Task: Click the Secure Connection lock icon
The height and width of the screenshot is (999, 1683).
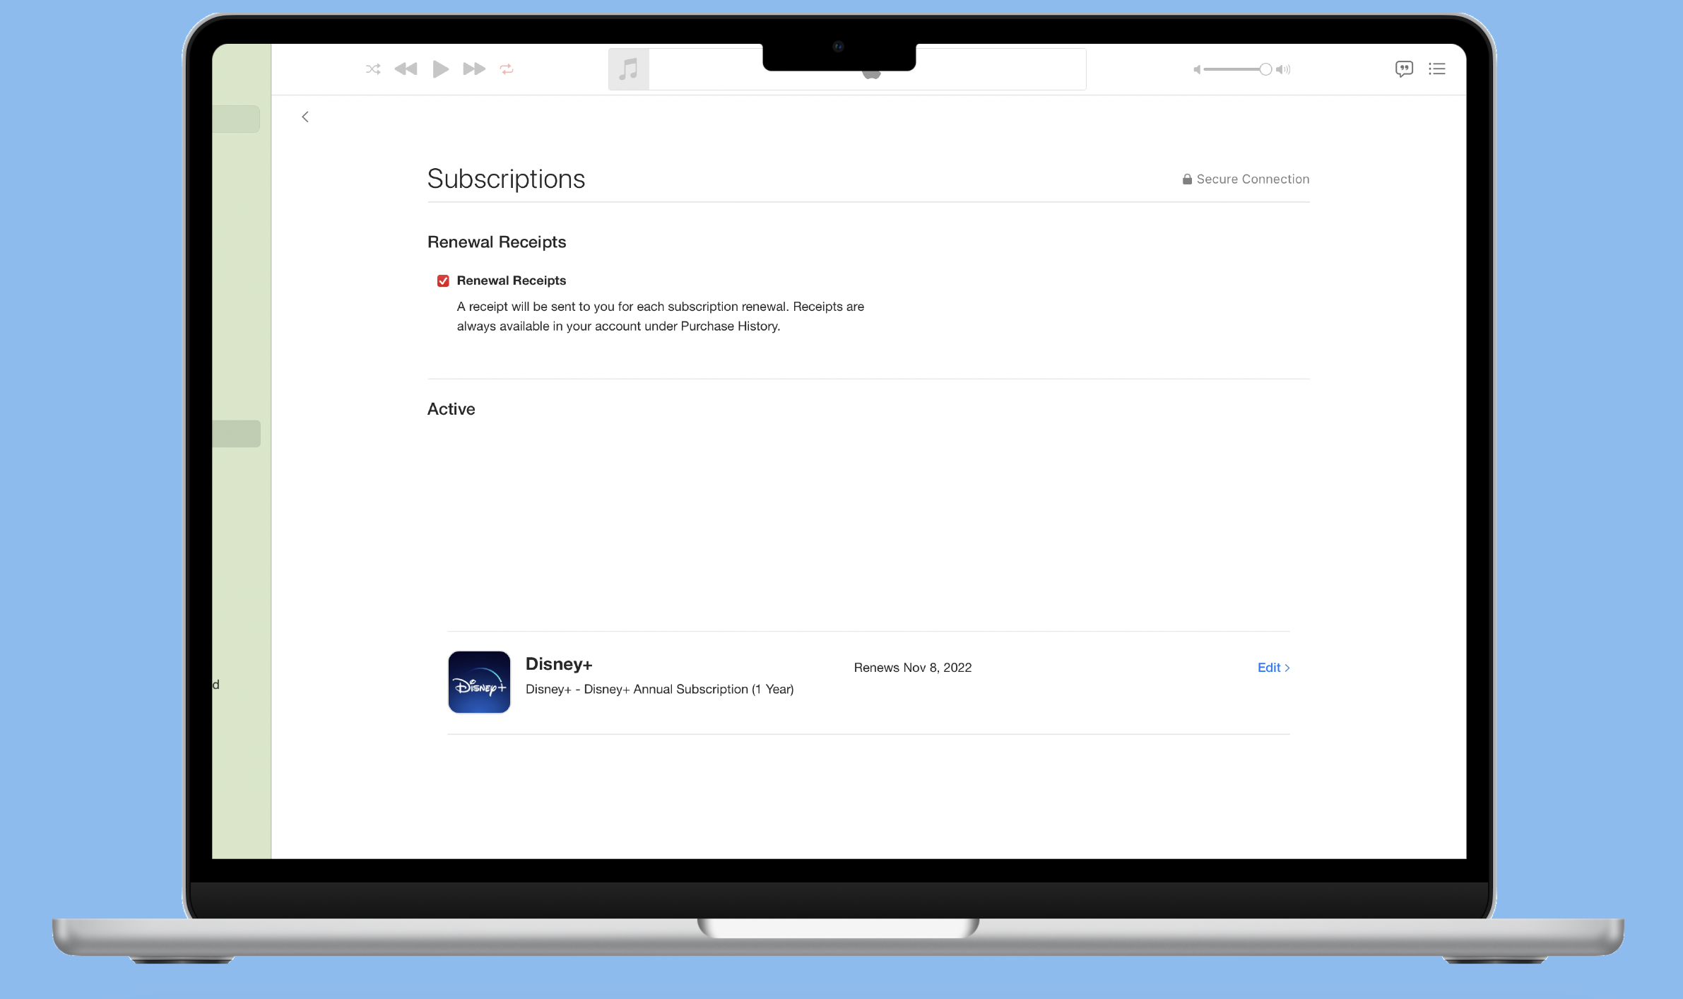Action: point(1187,179)
